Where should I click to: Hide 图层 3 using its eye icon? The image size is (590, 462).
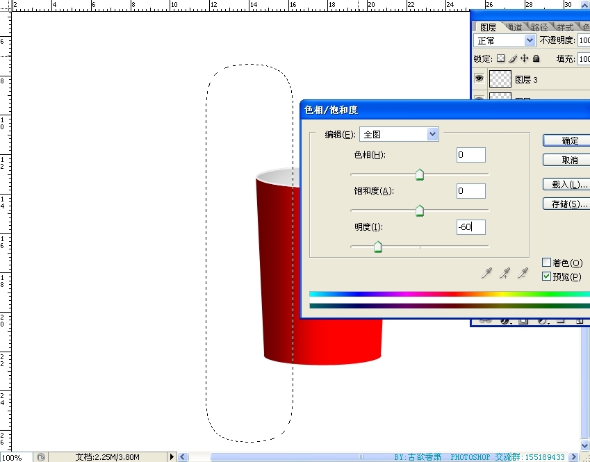click(x=479, y=79)
